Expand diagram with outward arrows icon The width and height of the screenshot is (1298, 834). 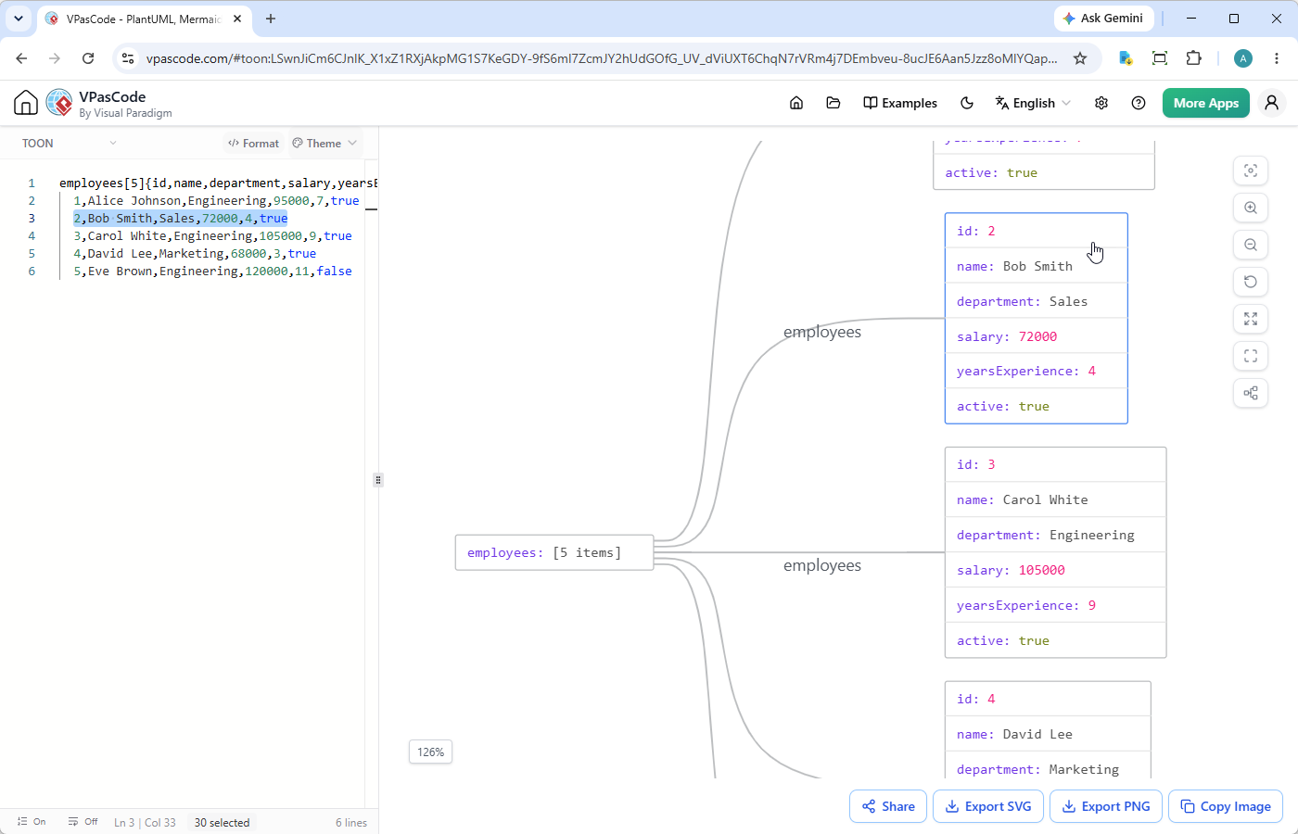[x=1251, y=319]
